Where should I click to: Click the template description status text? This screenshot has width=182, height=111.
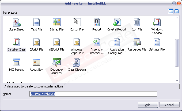tap(34, 86)
